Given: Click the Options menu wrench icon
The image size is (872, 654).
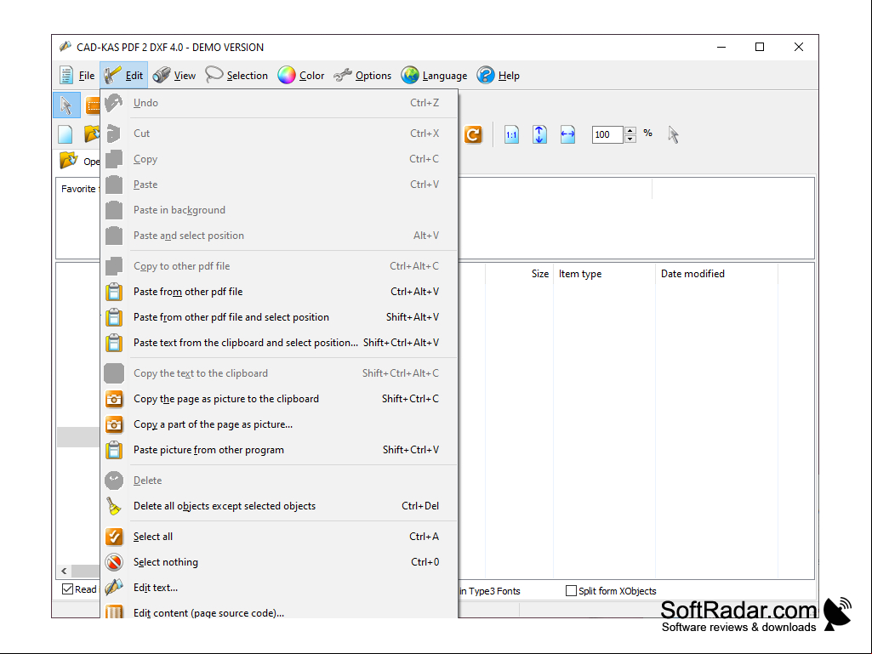Looking at the screenshot, I should (343, 75).
